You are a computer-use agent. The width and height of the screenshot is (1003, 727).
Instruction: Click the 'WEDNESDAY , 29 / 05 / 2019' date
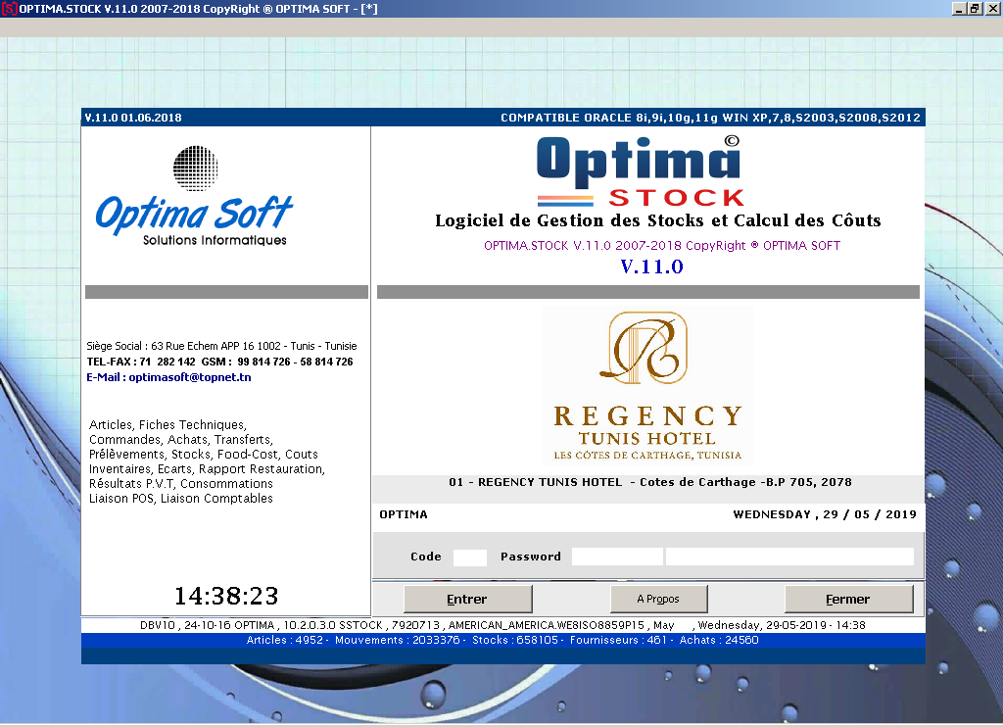click(825, 514)
